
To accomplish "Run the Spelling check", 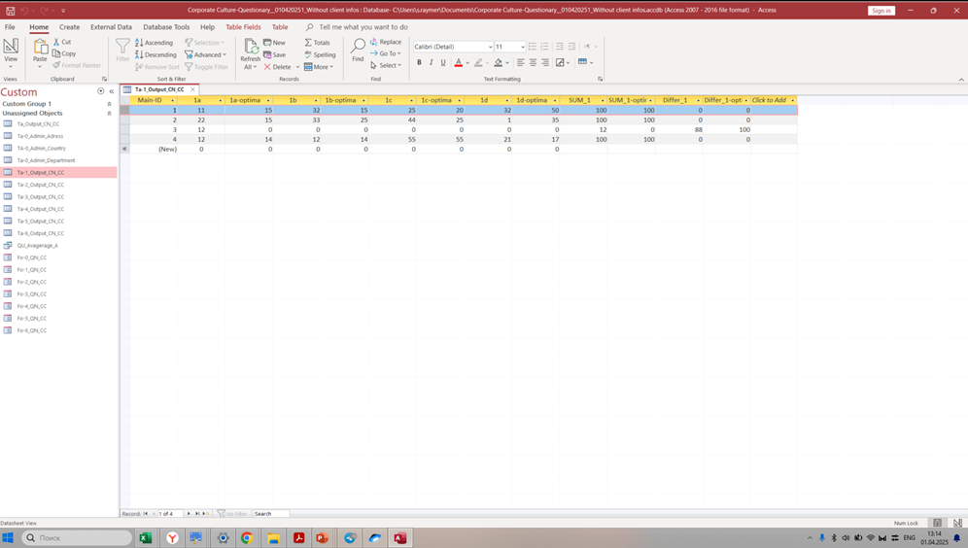I will [320, 55].
